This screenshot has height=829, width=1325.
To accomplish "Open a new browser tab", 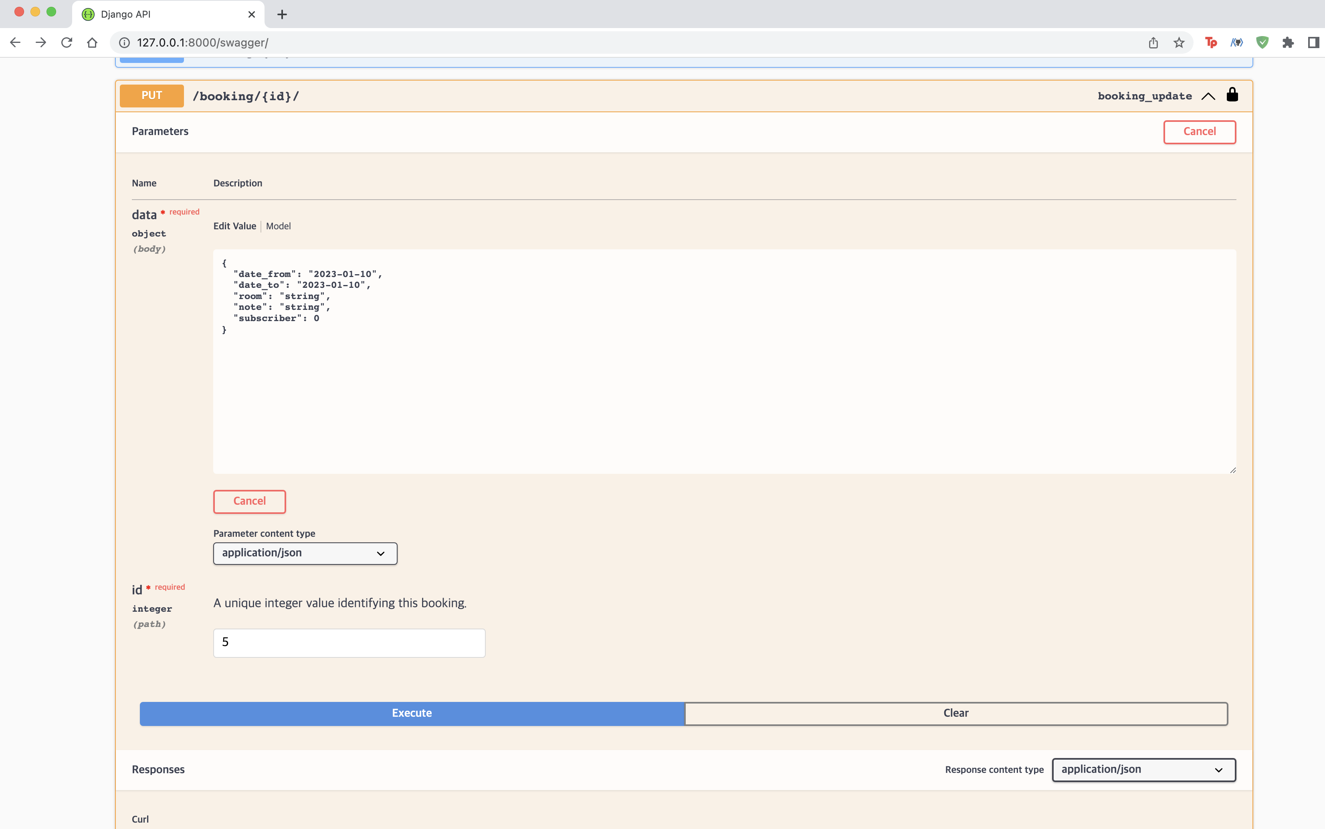I will pyautogui.click(x=282, y=14).
